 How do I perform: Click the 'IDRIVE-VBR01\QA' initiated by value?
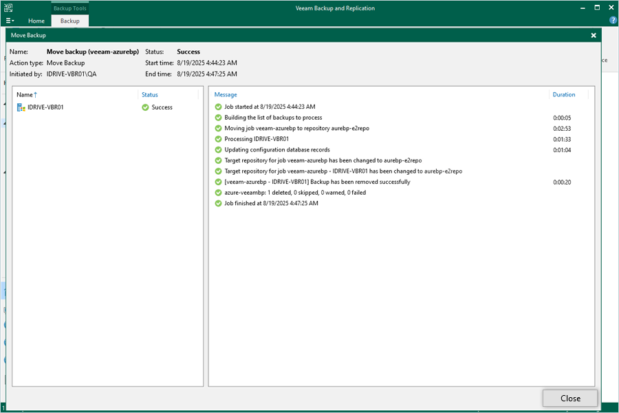[x=72, y=74]
